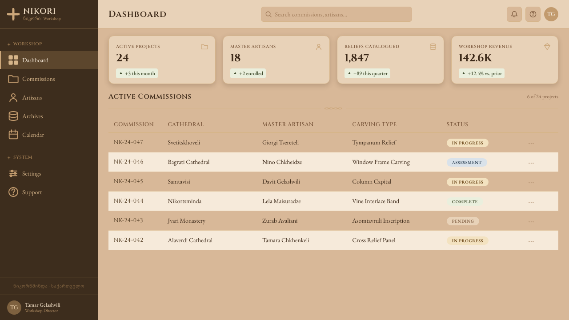The width and height of the screenshot is (569, 320).
Task: Click Bagrati Cathedral cell
Action: (188, 162)
